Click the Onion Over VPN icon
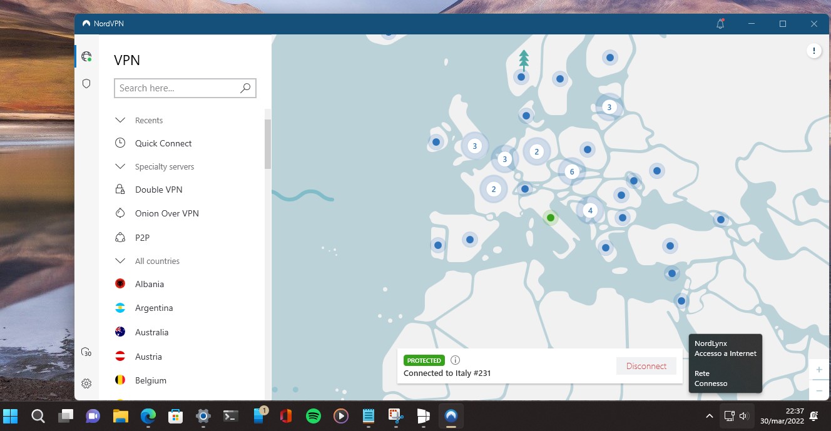 tap(120, 213)
